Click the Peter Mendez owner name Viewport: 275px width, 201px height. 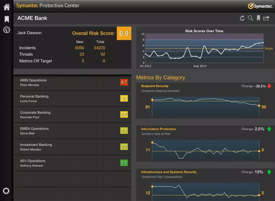pyautogui.click(x=30, y=85)
